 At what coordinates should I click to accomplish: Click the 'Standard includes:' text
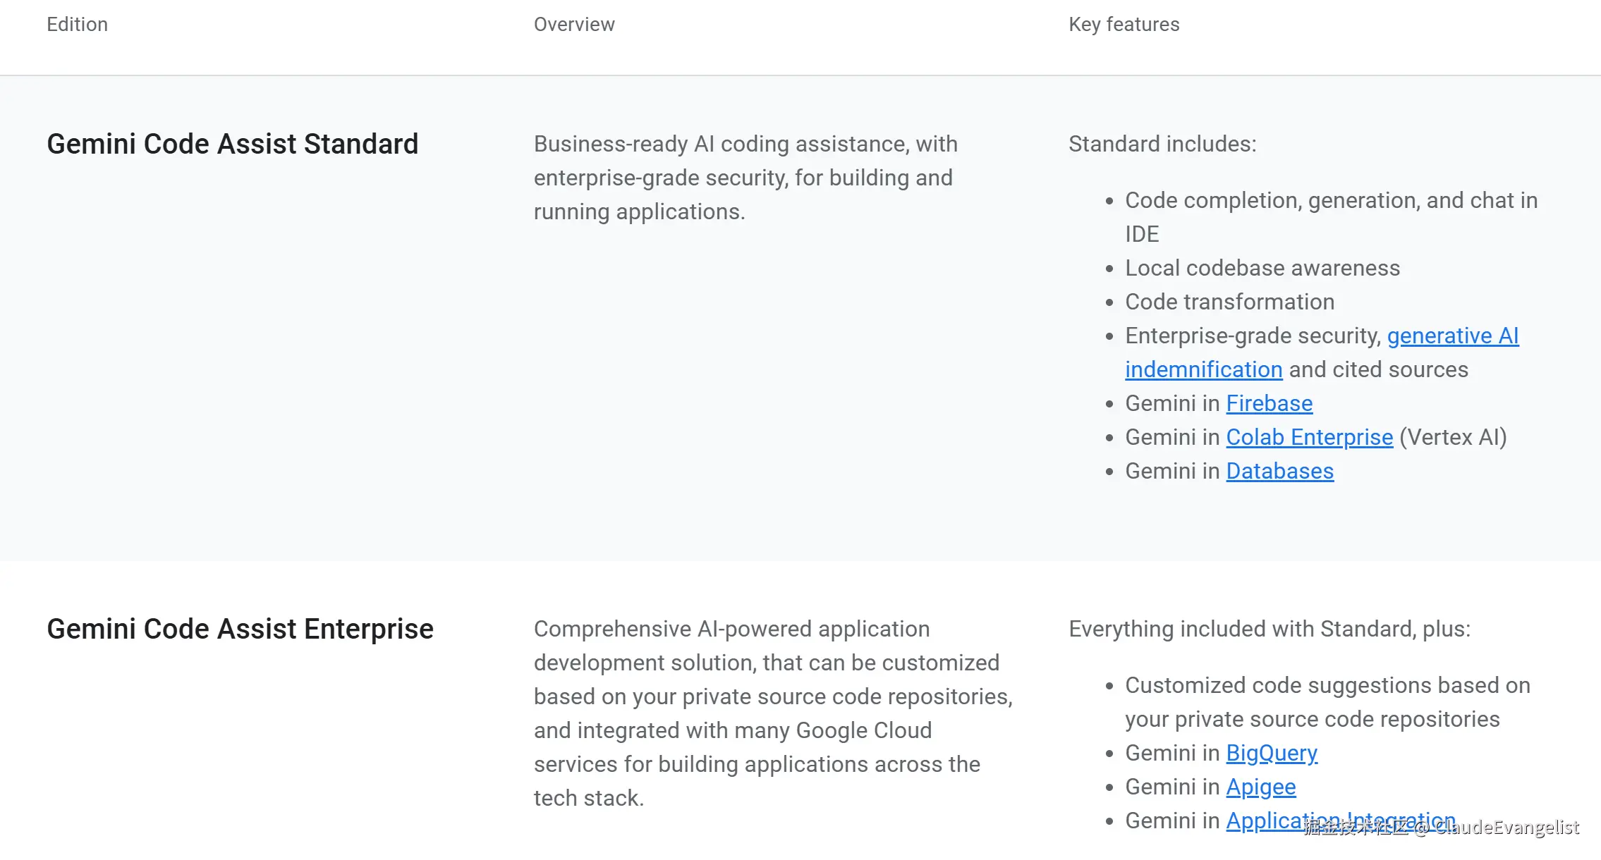click(1162, 144)
